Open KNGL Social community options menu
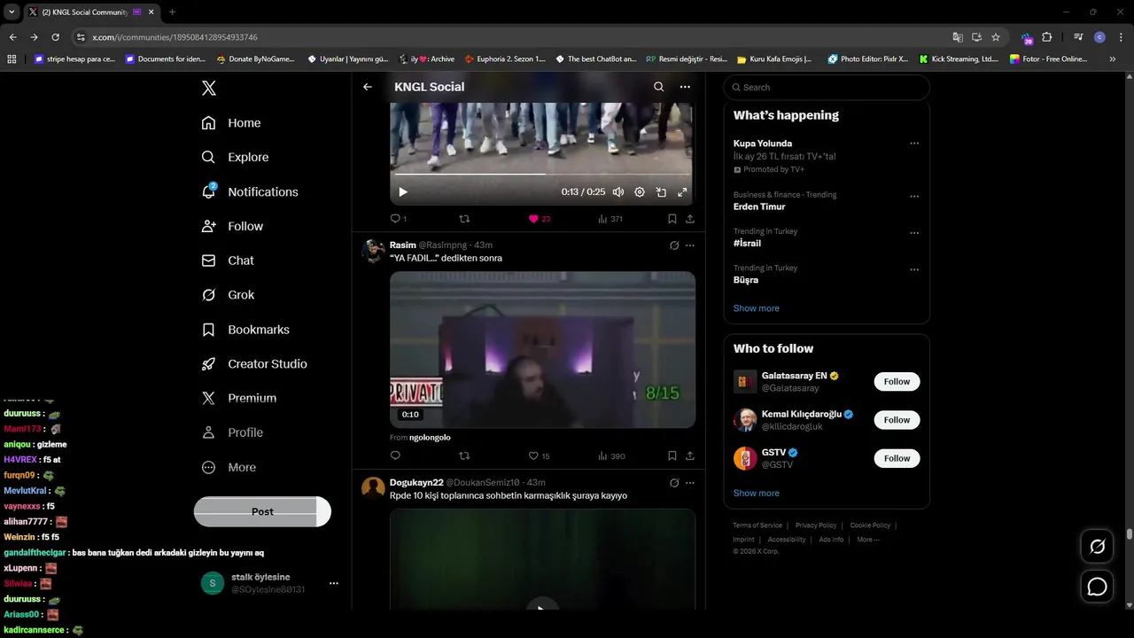Image resolution: width=1134 pixels, height=638 pixels. click(x=685, y=87)
